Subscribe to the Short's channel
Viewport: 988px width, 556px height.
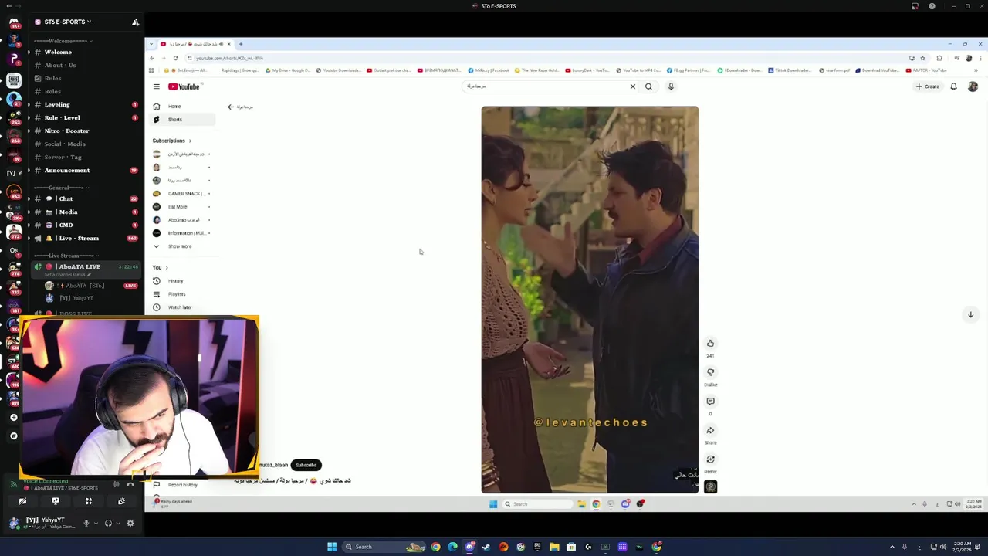point(306,465)
